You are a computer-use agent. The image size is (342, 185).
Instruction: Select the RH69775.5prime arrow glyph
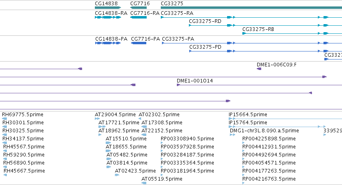click(x=4, y=119)
